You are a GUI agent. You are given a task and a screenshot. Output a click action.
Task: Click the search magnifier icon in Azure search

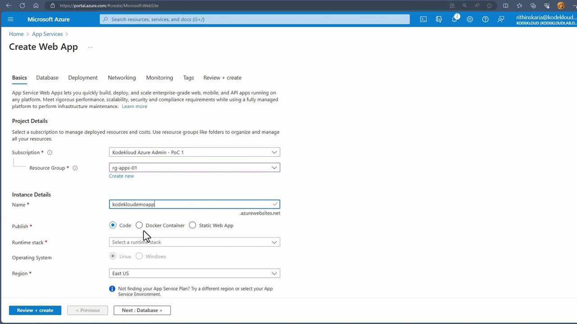105,19
